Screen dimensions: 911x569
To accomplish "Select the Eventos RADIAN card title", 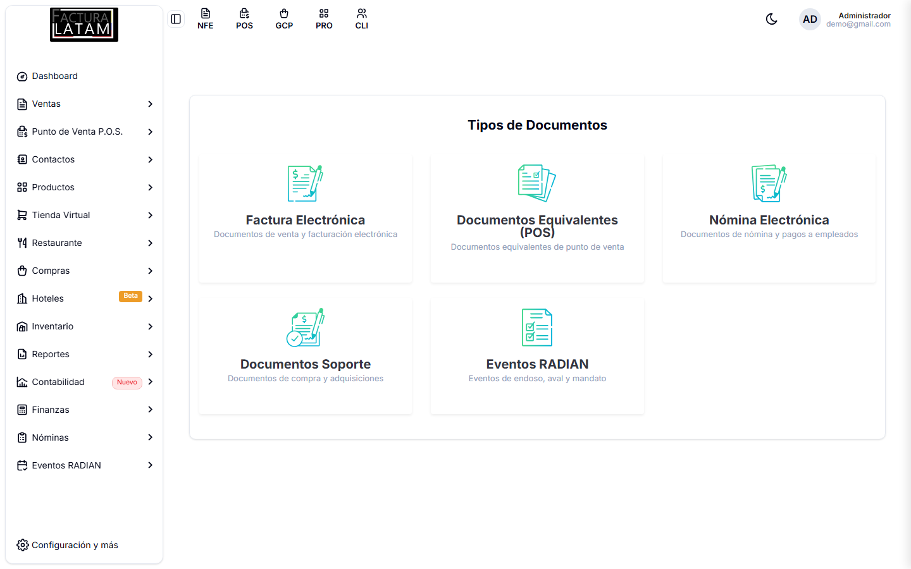I will [x=537, y=364].
